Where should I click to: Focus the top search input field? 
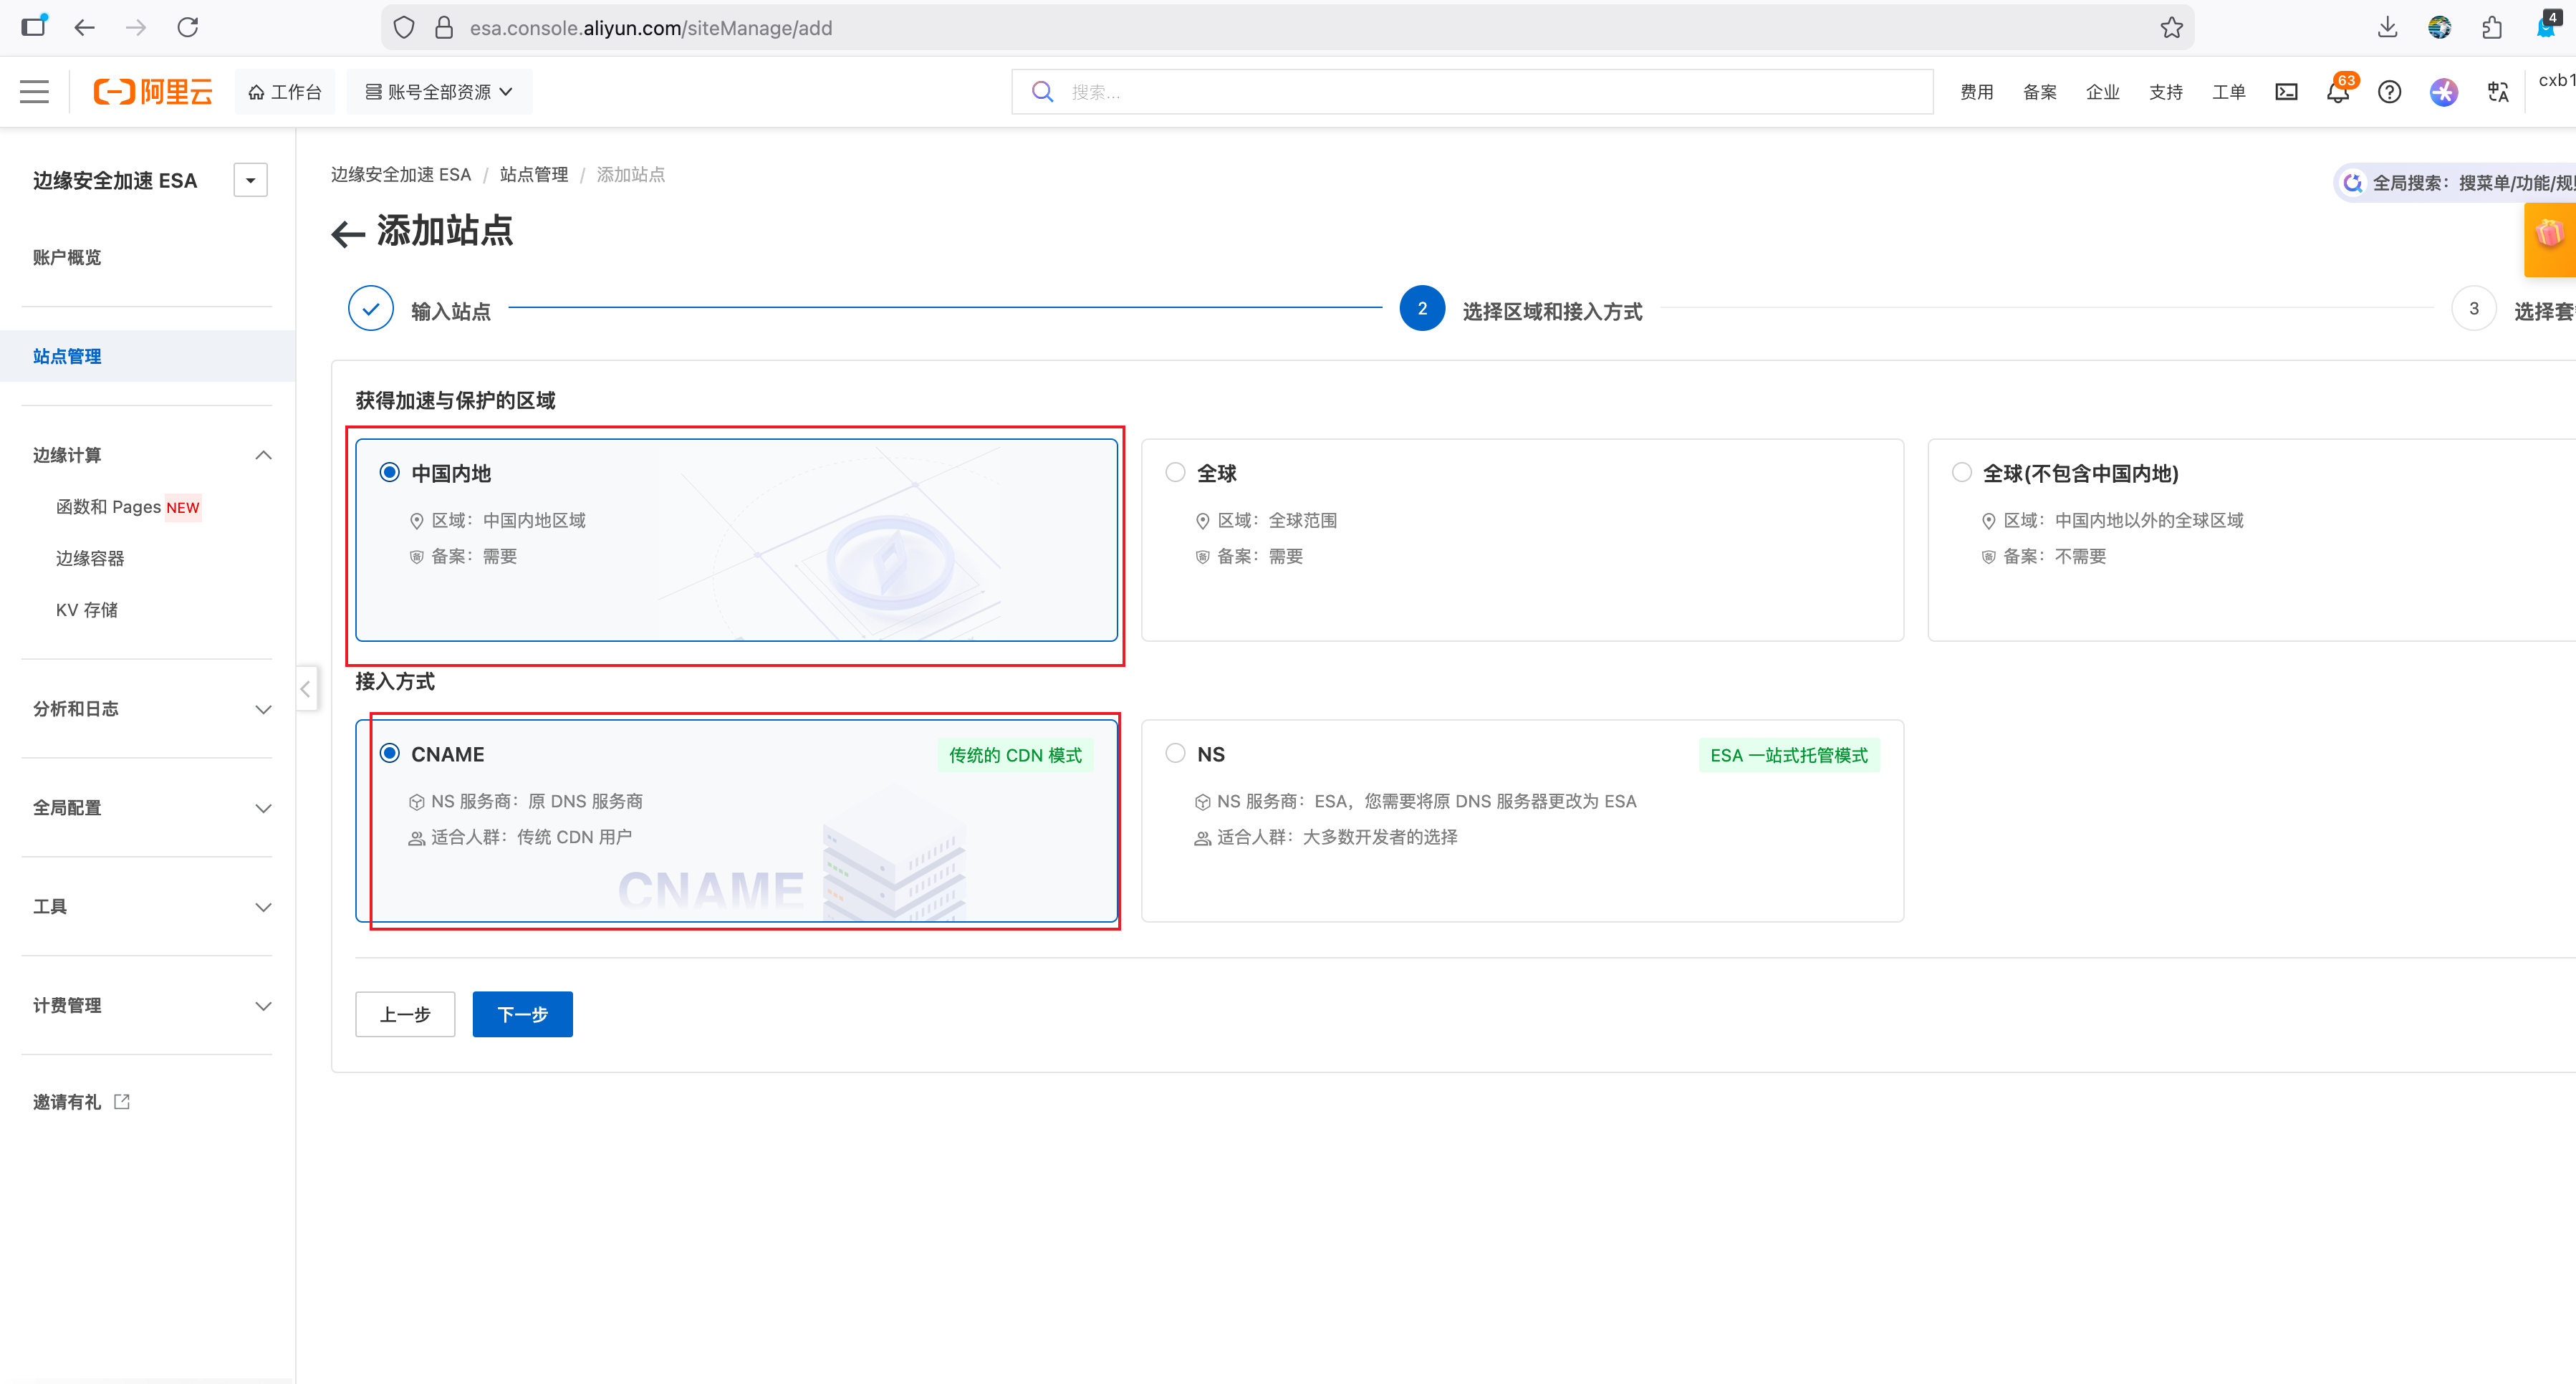pyautogui.click(x=1480, y=92)
